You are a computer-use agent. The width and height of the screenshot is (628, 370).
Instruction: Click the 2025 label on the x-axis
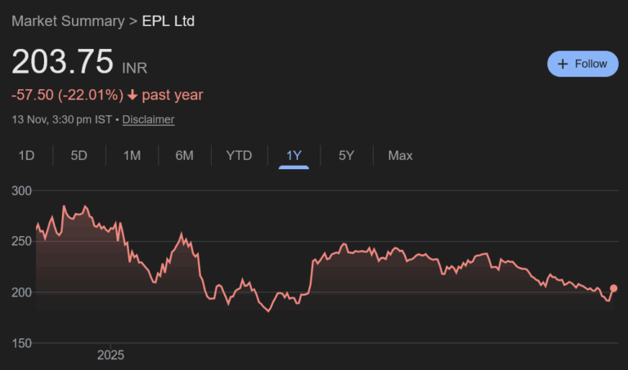pos(110,355)
